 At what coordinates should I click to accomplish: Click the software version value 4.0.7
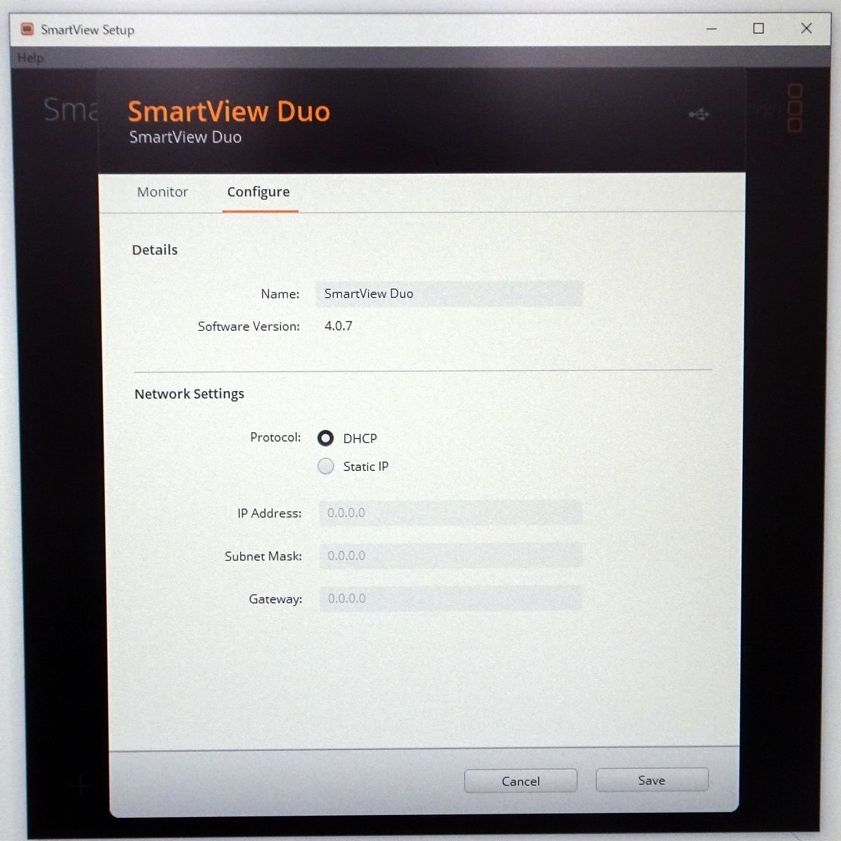point(339,326)
